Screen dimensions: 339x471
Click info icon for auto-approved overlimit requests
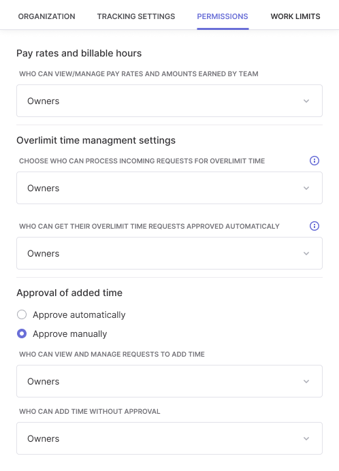[314, 226]
